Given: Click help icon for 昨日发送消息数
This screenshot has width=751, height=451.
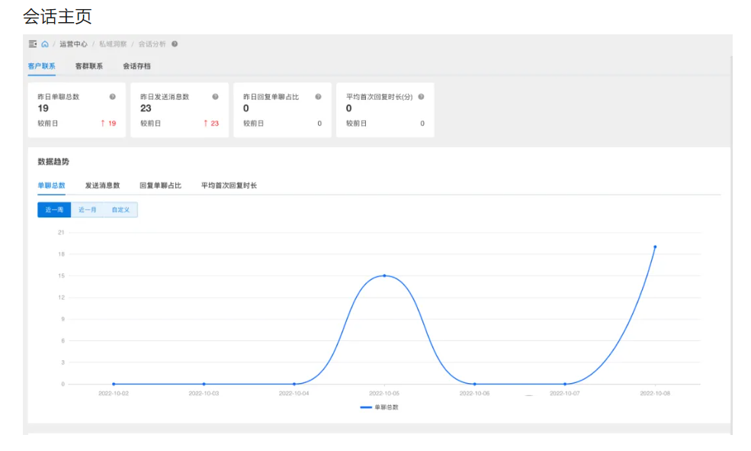Looking at the screenshot, I should pyautogui.click(x=215, y=97).
